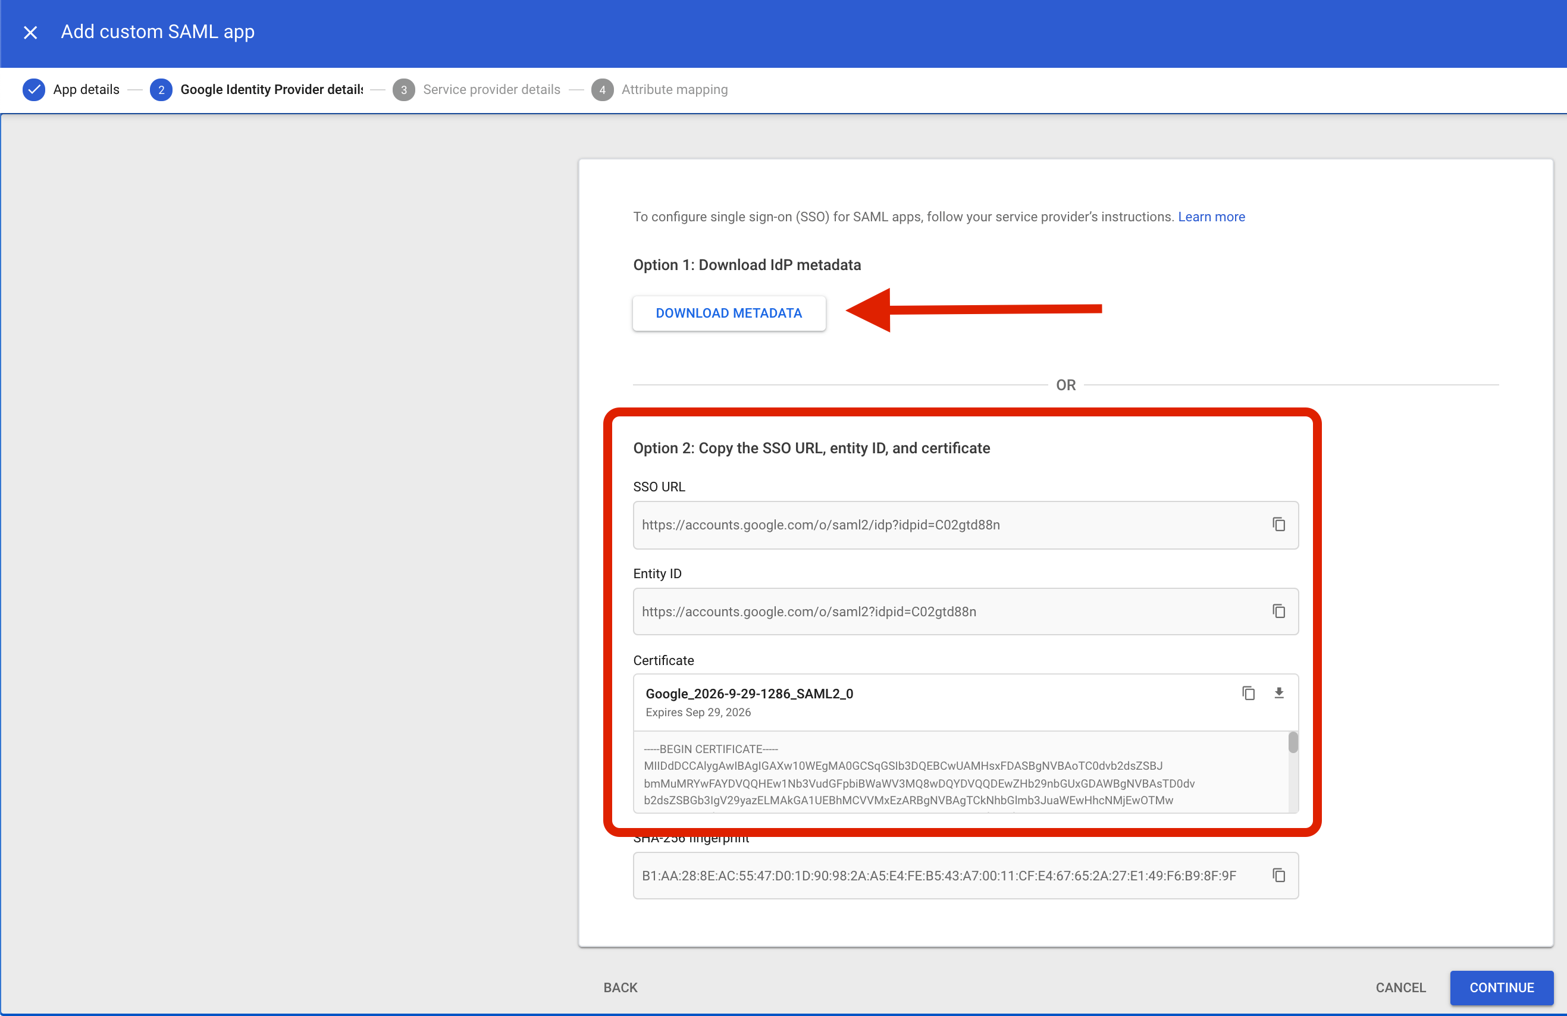This screenshot has width=1567, height=1016.
Task: Click the App details completed checkmark
Action: click(33, 90)
